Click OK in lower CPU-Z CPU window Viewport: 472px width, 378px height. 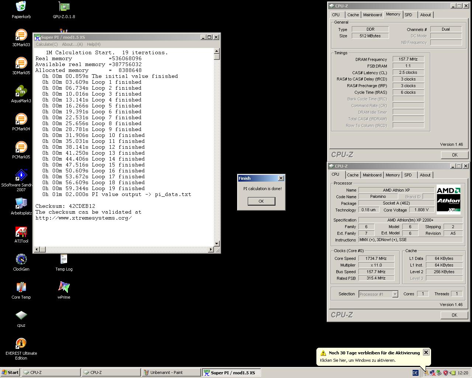[454, 315]
